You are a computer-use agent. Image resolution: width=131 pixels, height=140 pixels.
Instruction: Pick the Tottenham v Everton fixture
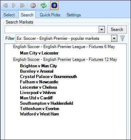(39, 109)
